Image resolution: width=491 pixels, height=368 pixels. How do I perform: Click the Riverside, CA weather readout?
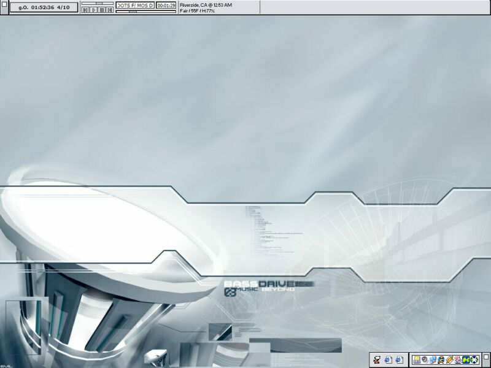pos(206,5)
